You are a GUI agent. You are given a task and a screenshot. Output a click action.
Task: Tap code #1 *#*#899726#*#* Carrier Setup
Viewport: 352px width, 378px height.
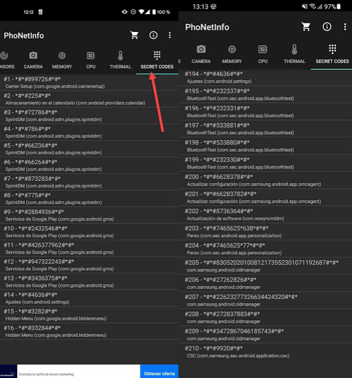[x=89, y=83]
